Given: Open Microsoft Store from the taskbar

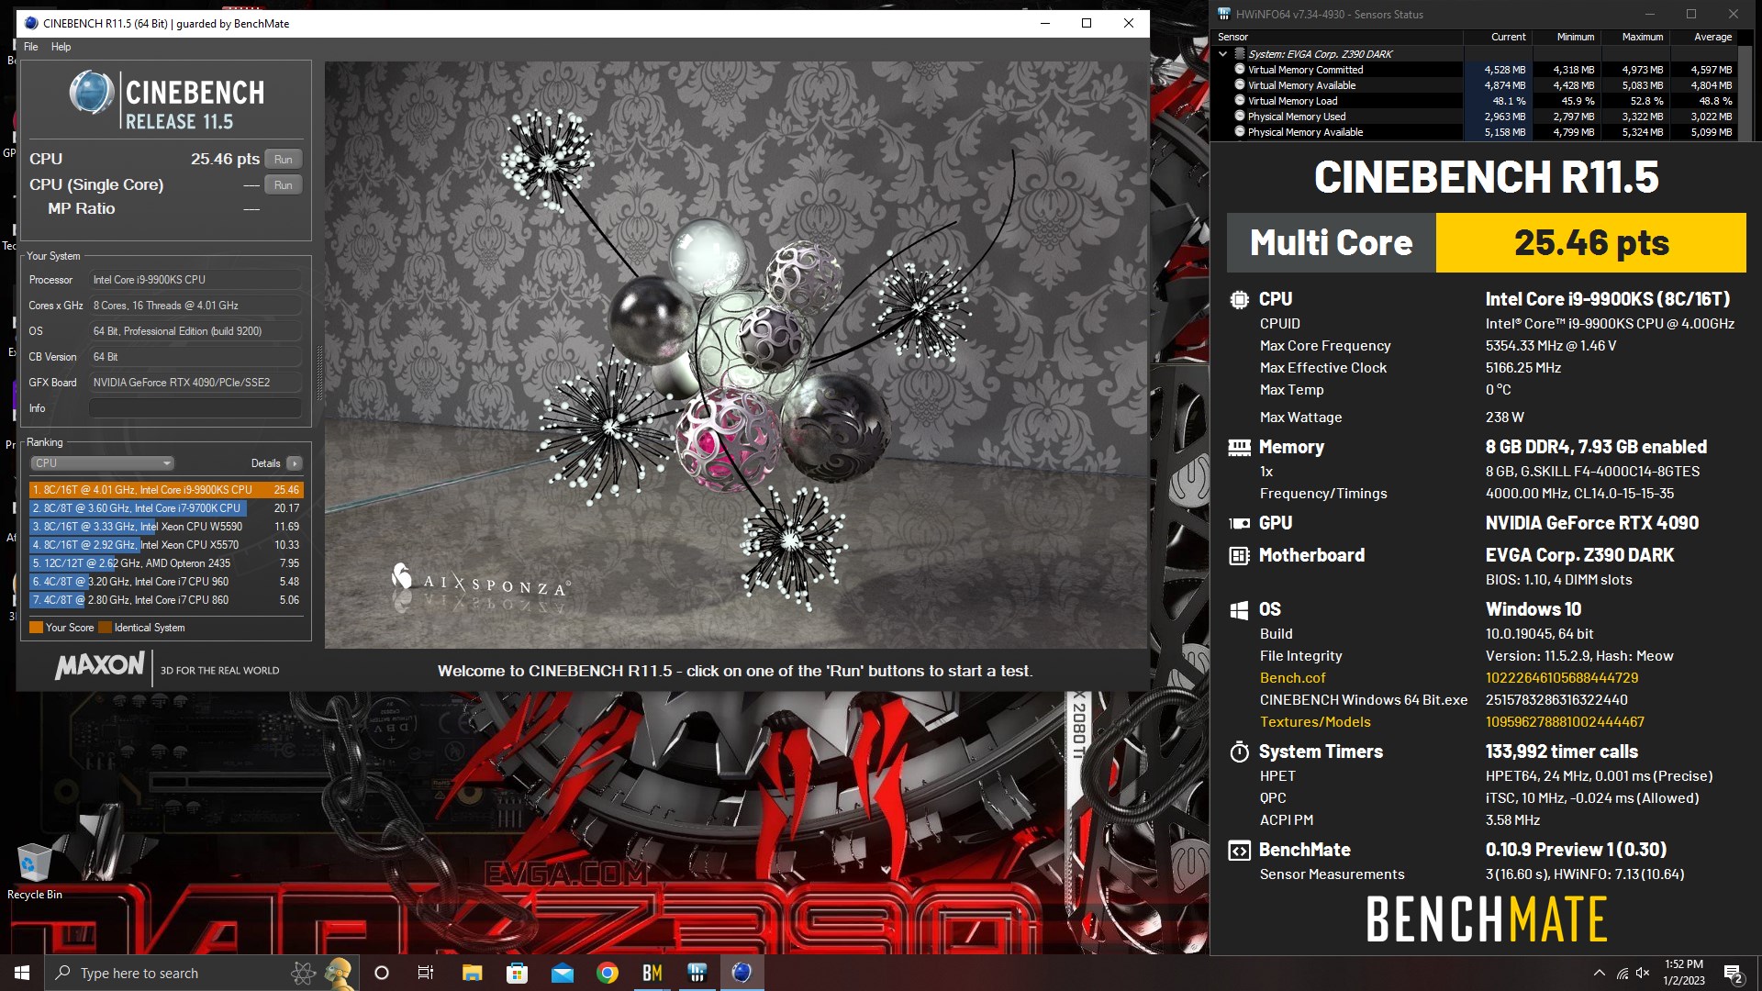Looking at the screenshot, I should 517,973.
